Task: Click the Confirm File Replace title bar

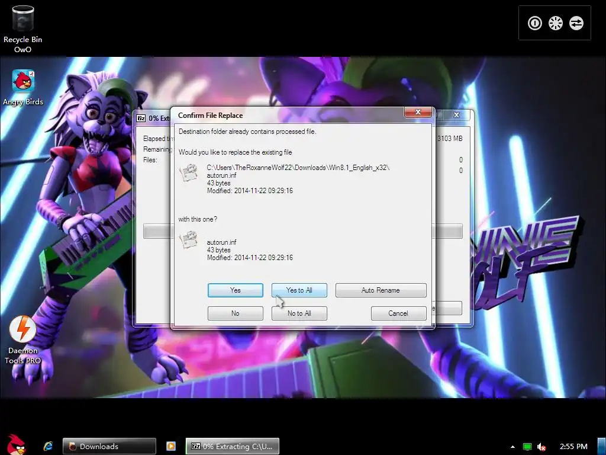Action: (x=288, y=116)
